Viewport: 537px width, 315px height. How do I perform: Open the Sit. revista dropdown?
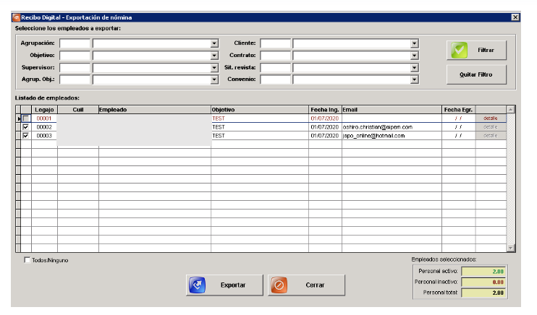tap(415, 68)
